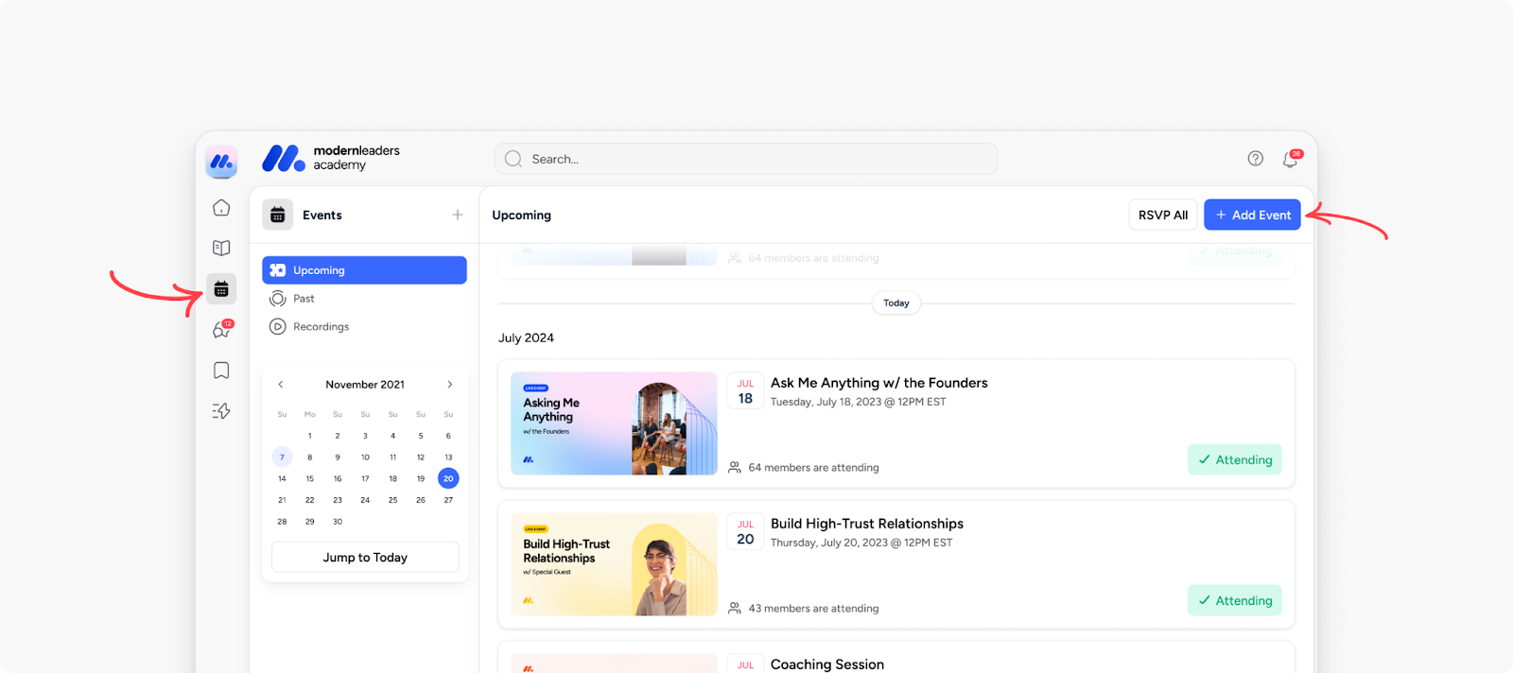Select date 12 in the calendar

(x=421, y=457)
